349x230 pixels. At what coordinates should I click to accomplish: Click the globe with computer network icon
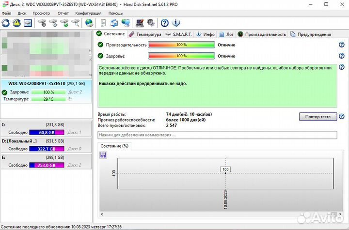point(126,23)
